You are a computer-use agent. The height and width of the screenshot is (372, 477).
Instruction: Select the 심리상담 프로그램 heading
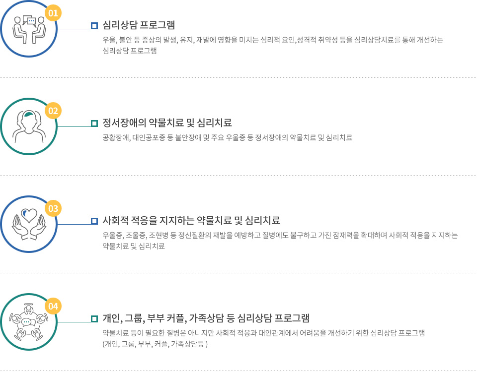coord(139,25)
